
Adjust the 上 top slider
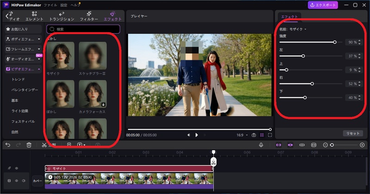[311, 70]
